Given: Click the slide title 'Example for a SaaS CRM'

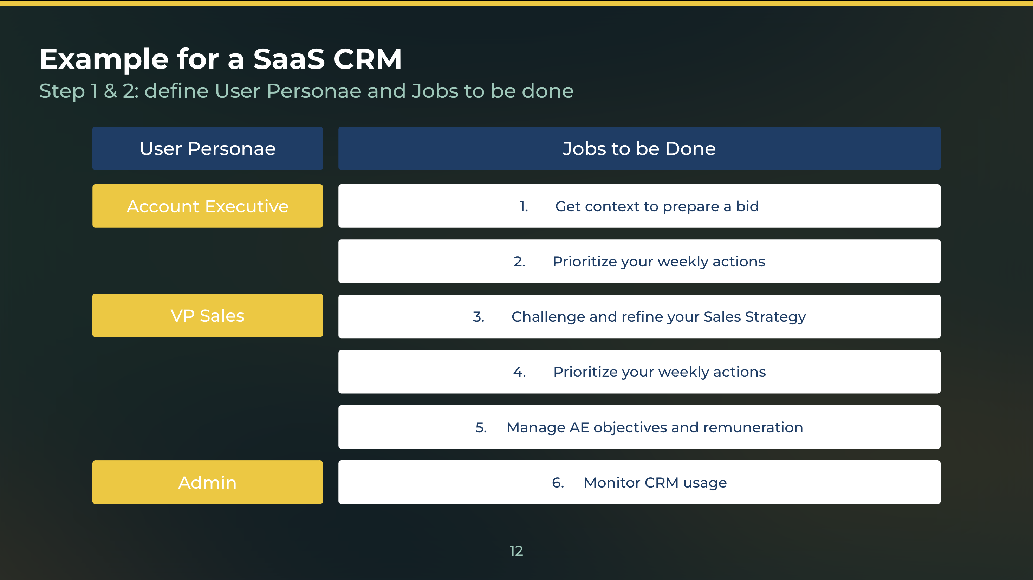Looking at the screenshot, I should click(221, 59).
